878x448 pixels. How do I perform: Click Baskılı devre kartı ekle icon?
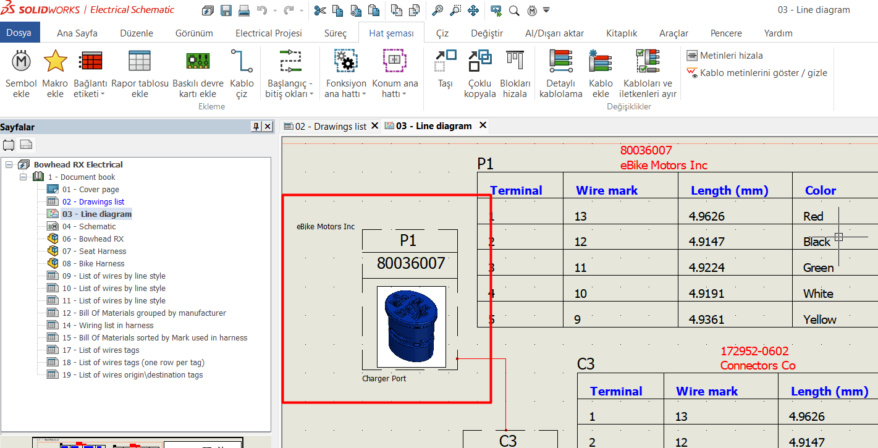coord(198,61)
